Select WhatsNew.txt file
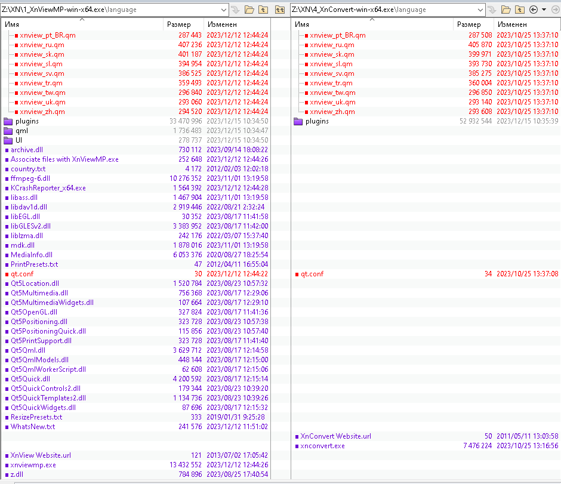Image resolution: width=561 pixels, height=484 pixels. pos(33,427)
